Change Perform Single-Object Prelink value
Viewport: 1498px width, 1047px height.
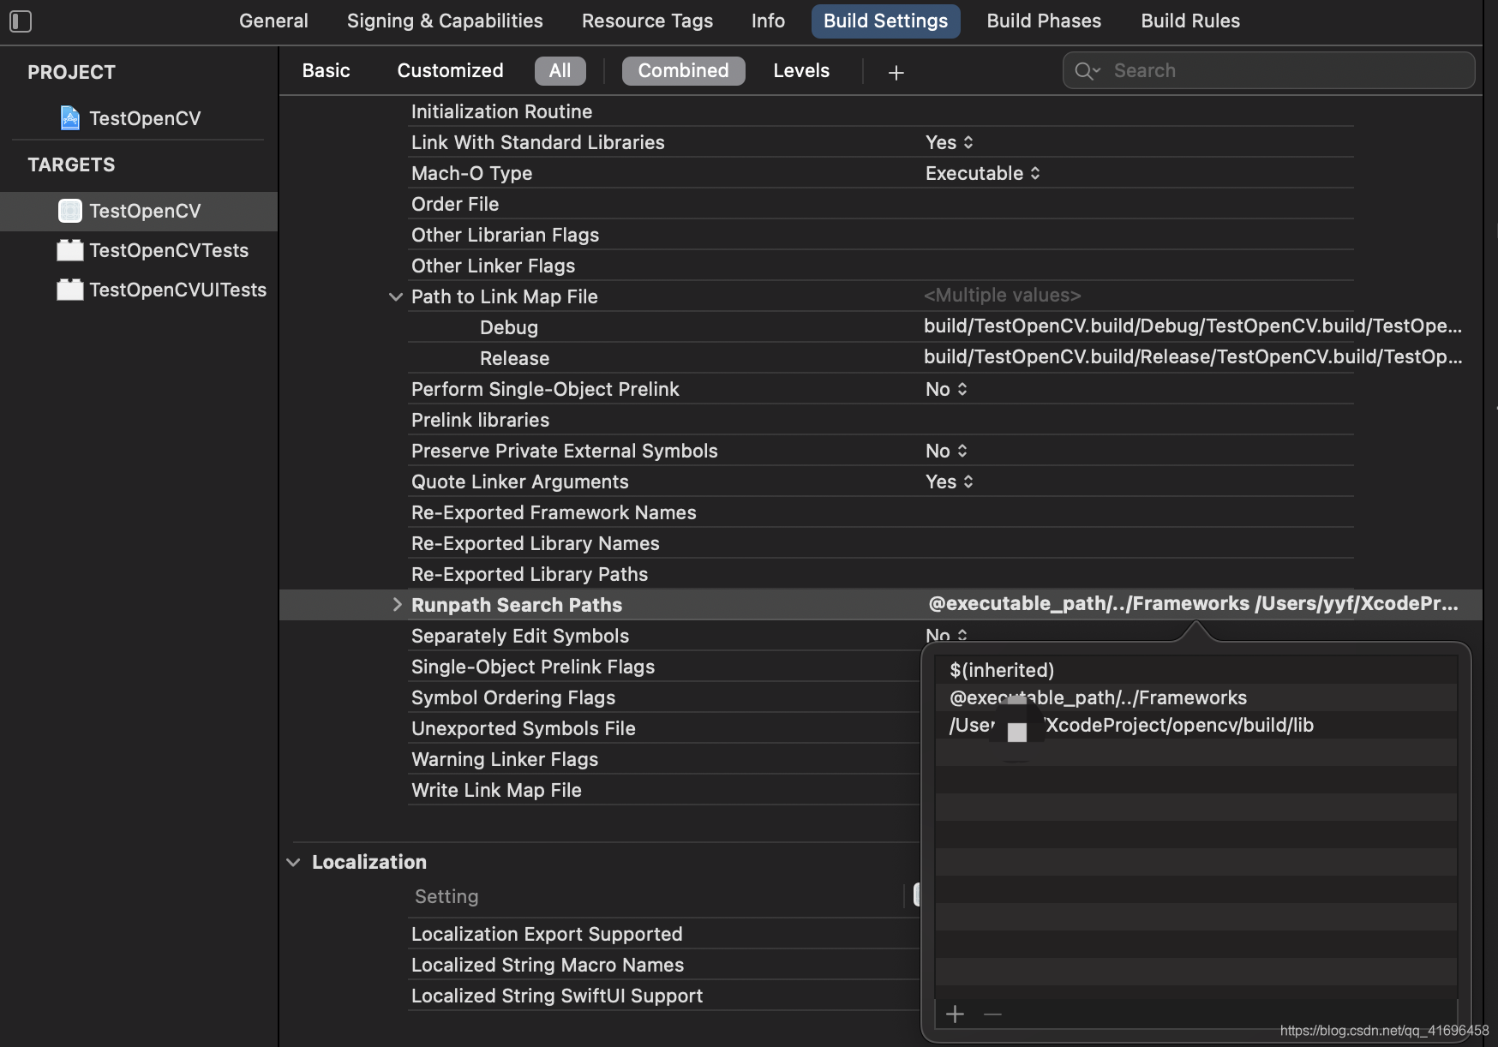point(946,389)
